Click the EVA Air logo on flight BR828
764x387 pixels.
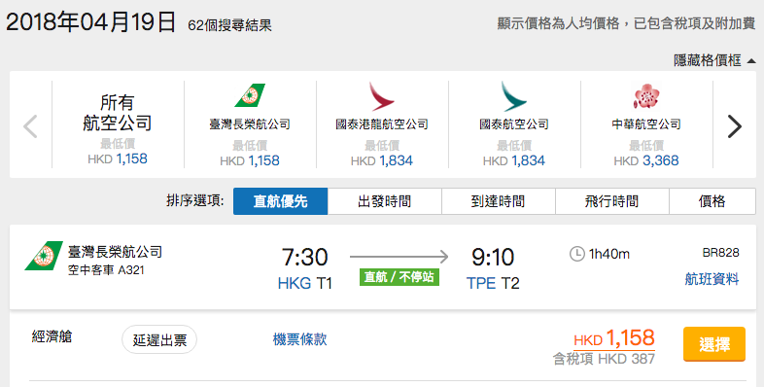point(44,256)
